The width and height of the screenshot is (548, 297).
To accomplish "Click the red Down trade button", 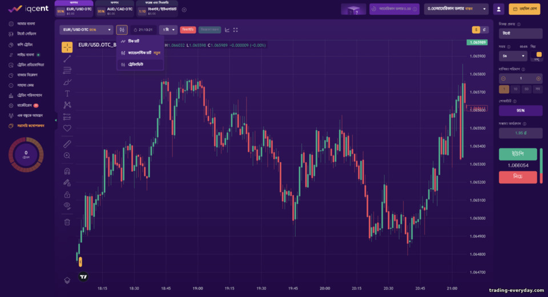I will [x=518, y=177].
